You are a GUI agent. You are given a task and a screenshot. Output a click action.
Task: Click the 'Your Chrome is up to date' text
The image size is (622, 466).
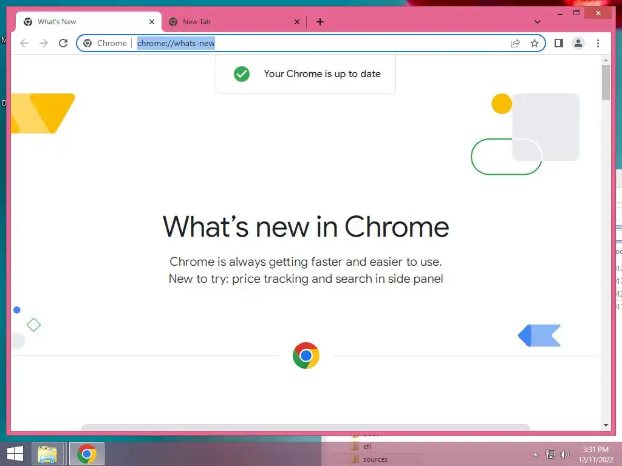point(322,73)
